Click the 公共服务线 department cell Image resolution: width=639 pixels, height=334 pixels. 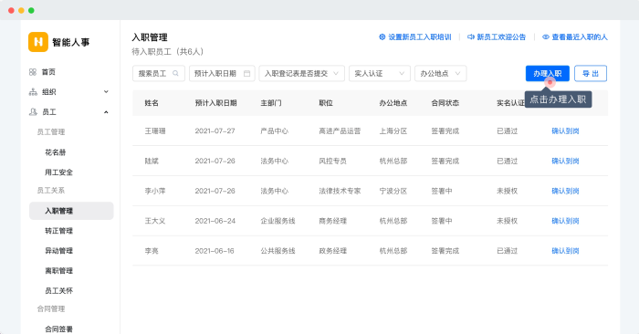click(x=278, y=250)
